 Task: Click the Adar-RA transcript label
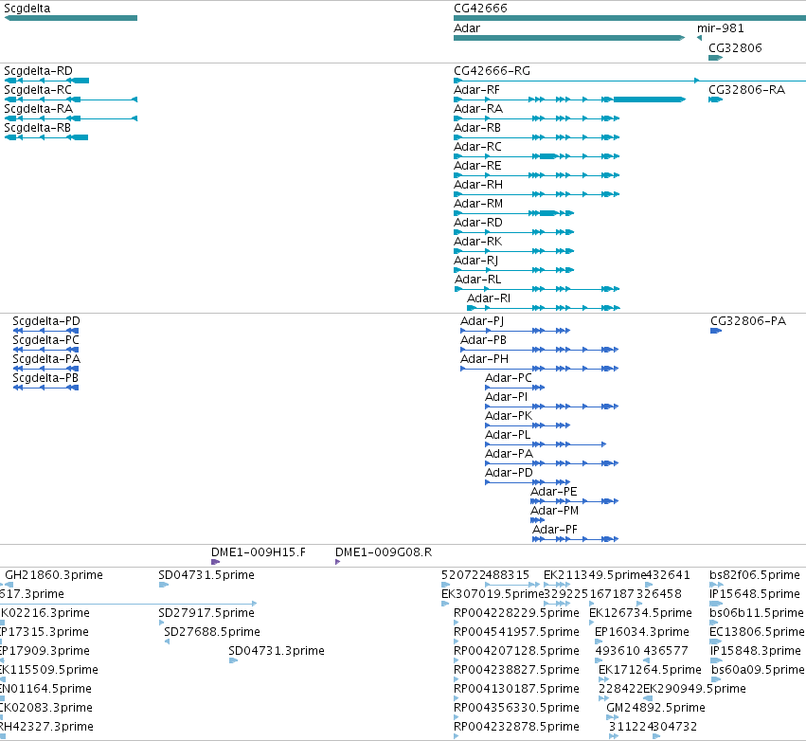click(x=478, y=109)
